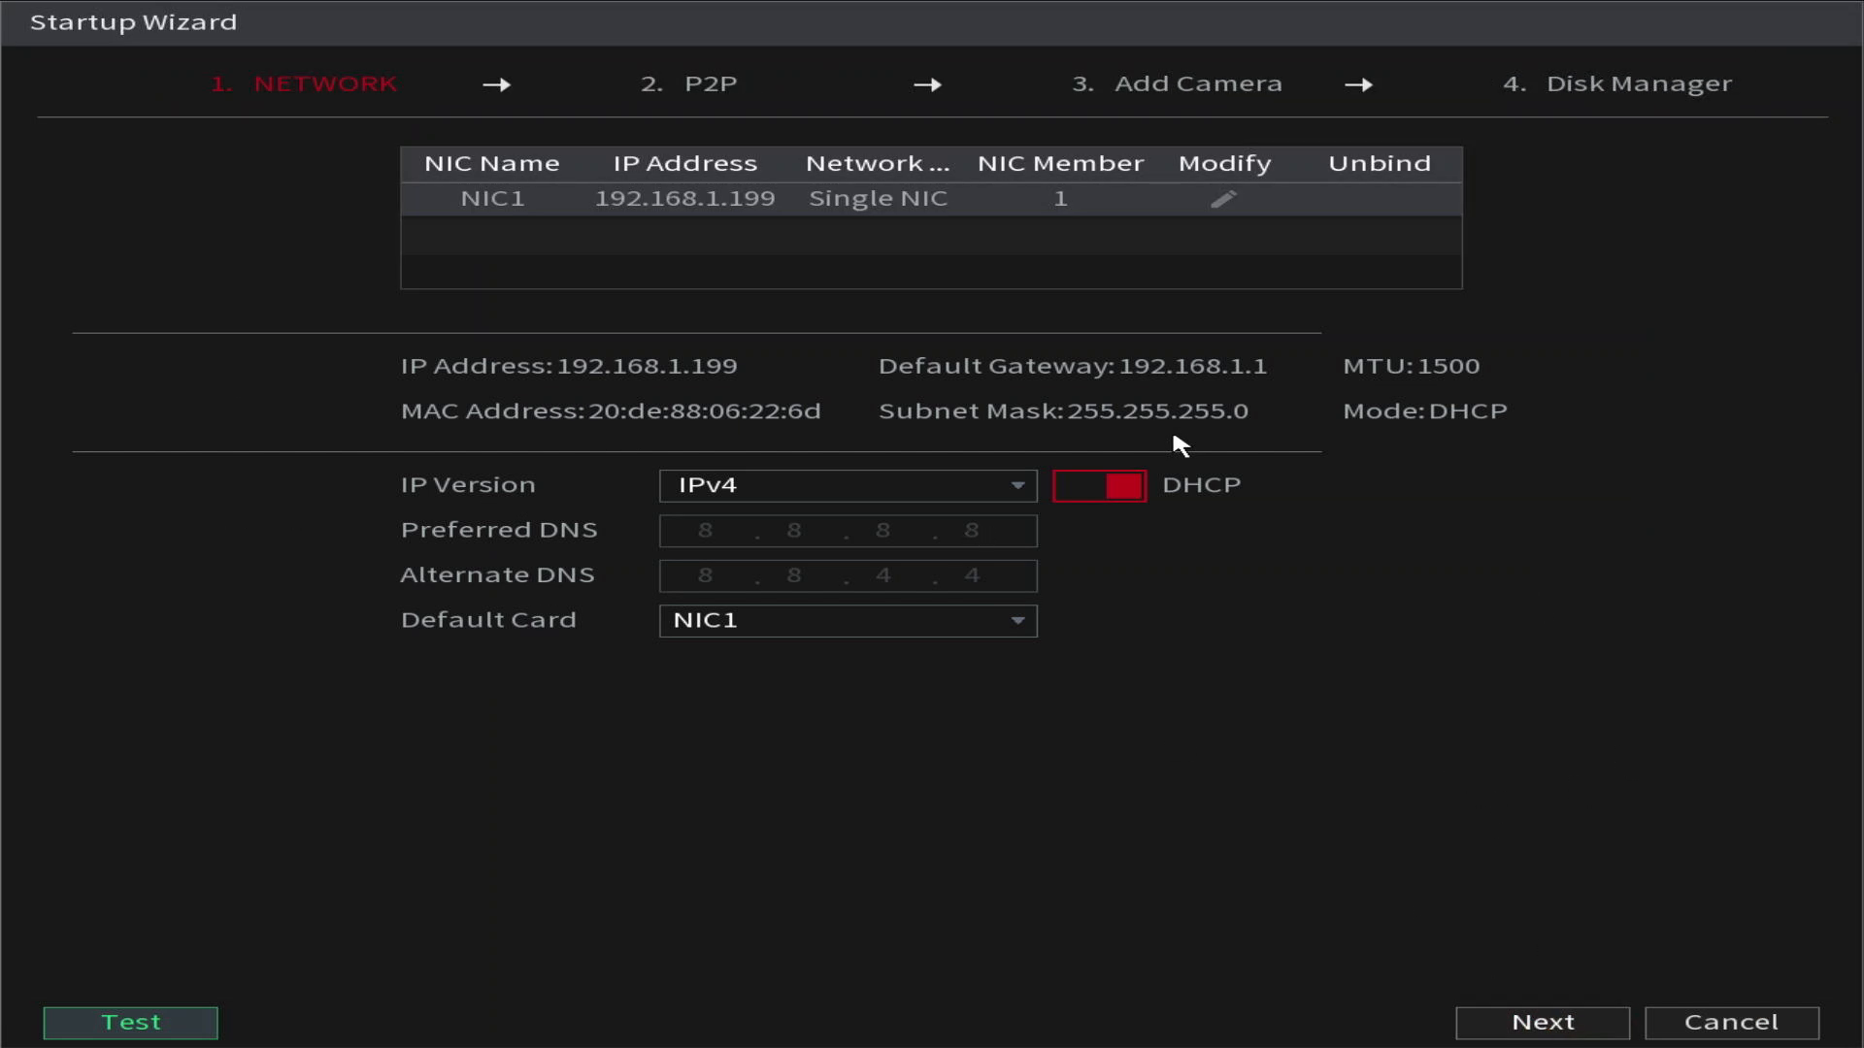
Task: Click the Startup Wizard title text
Action: click(x=133, y=22)
